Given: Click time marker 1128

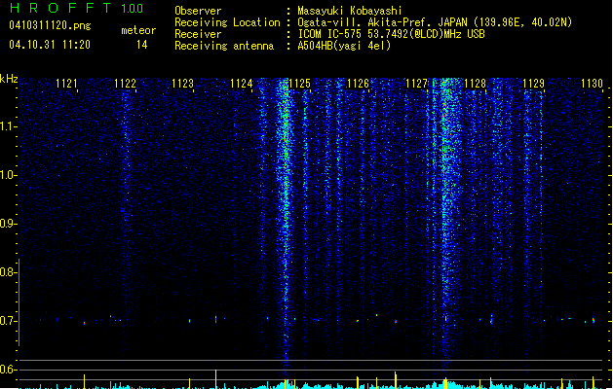Looking at the screenshot, I should coord(475,84).
